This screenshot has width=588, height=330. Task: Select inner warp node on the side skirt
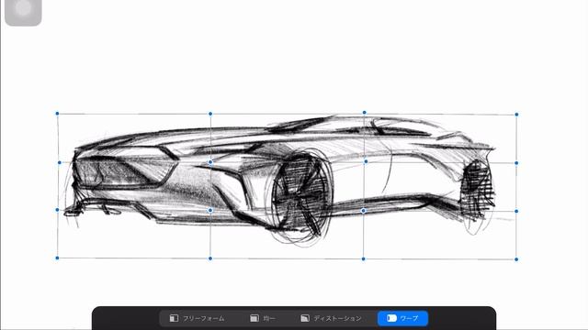(363, 211)
